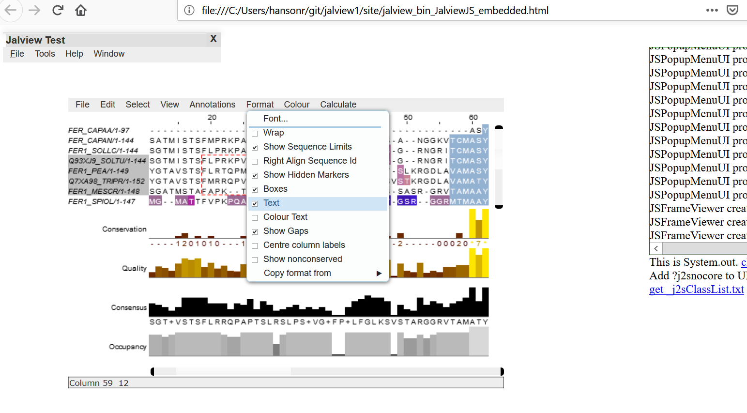Viewport: 747px width, 413px height.
Task: Enable Right Align Sequence Id
Action: [255, 162]
